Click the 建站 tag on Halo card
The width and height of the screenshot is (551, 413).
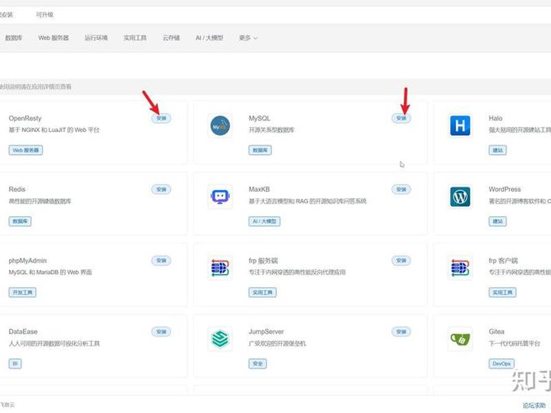pos(497,150)
